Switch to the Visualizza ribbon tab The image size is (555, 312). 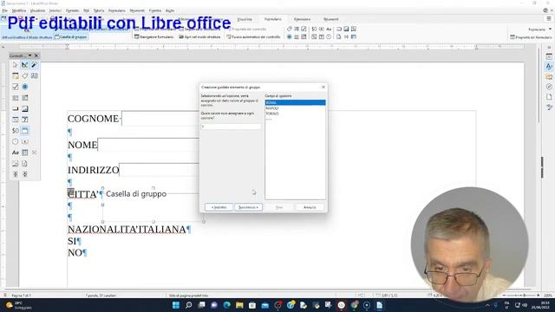[x=245, y=19]
